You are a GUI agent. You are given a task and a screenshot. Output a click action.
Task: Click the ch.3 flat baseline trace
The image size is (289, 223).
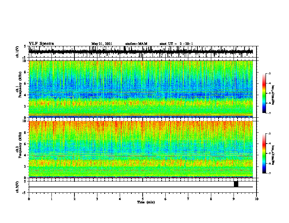[x=140, y=187]
